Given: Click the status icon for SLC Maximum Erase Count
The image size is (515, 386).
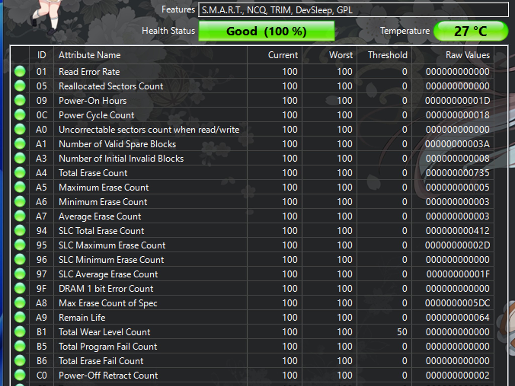Looking at the screenshot, I should 20,245.
